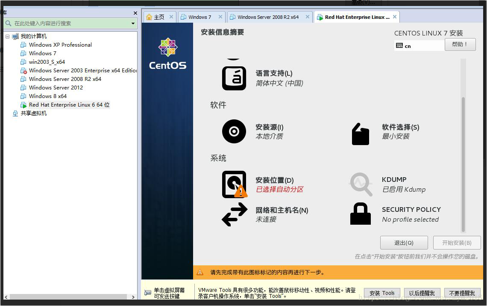Collapse the 我的计算机 tree node
The width and height of the screenshot is (487, 306).
click(7, 36)
